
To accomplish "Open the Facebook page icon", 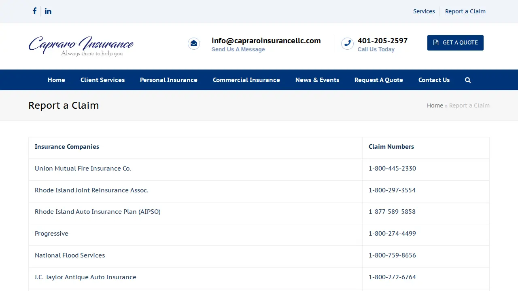I will (x=34, y=11).
